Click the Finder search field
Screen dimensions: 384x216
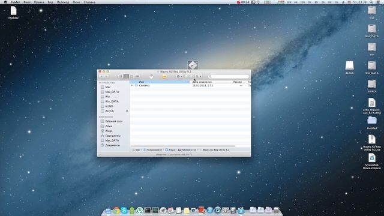[x=228, y=76]
